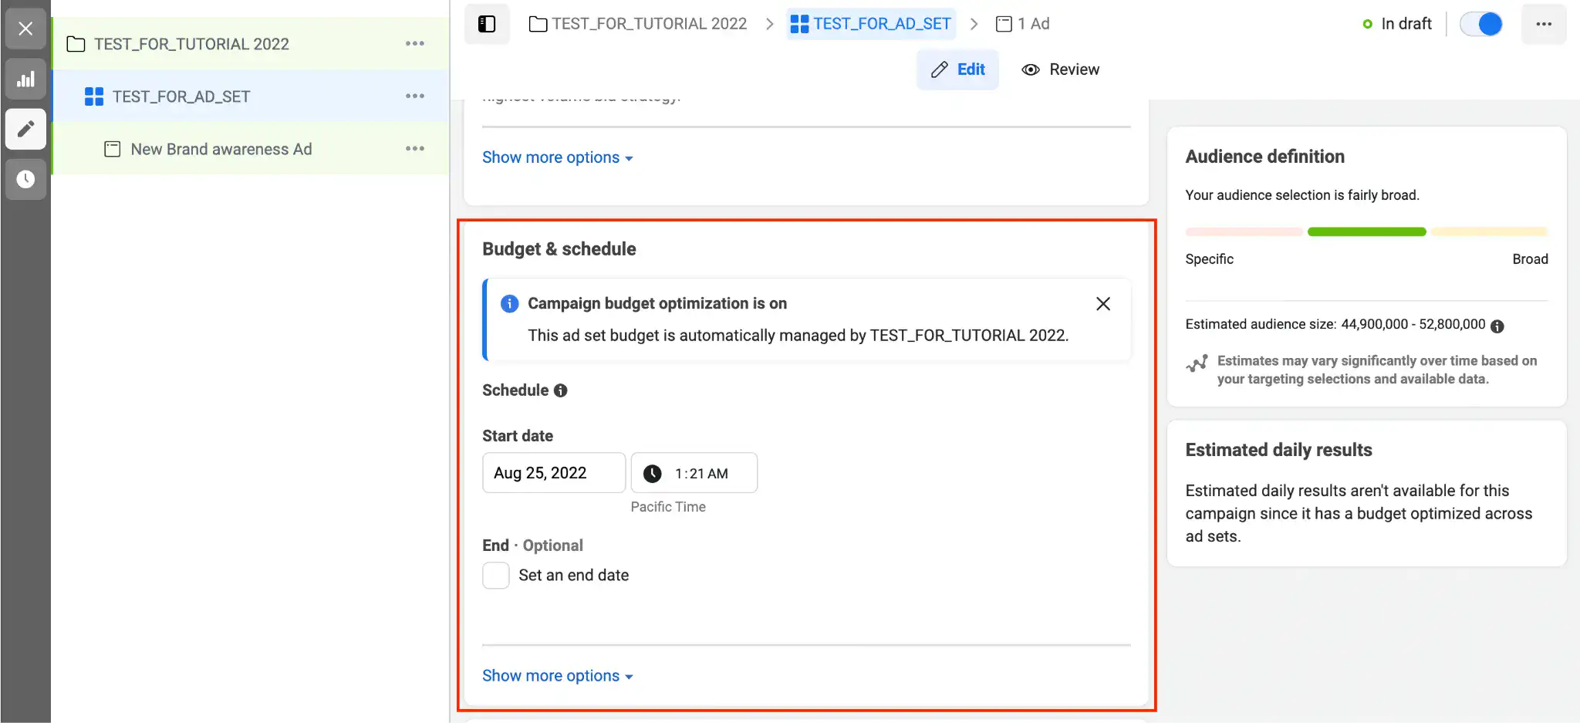1580x723 pixels.
Task: Switch to Review mode
Action: tap(1060, 69)
